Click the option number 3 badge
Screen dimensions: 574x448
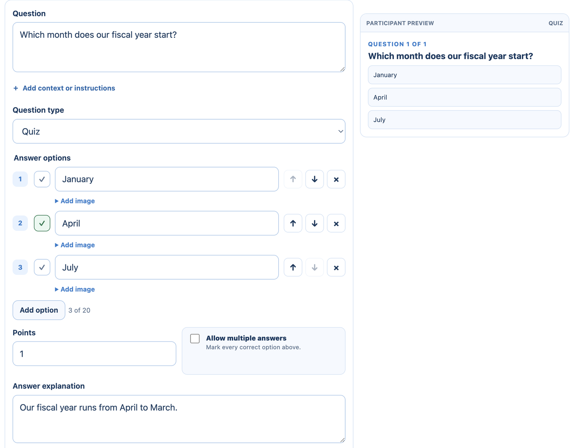(20, 267)
